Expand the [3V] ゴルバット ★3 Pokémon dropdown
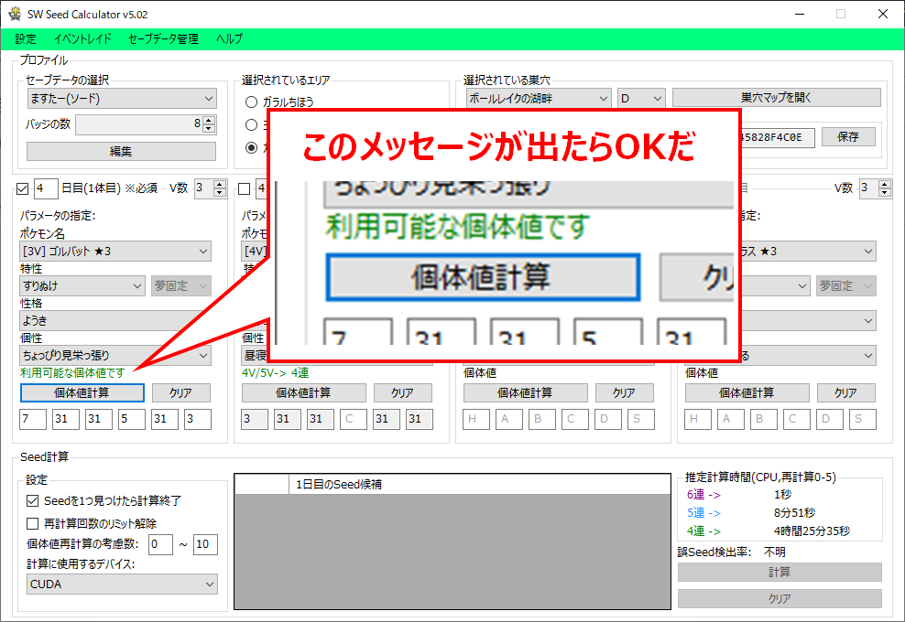Image resolution: width=905 pixels, height=622 pixels. click(115, 252)
